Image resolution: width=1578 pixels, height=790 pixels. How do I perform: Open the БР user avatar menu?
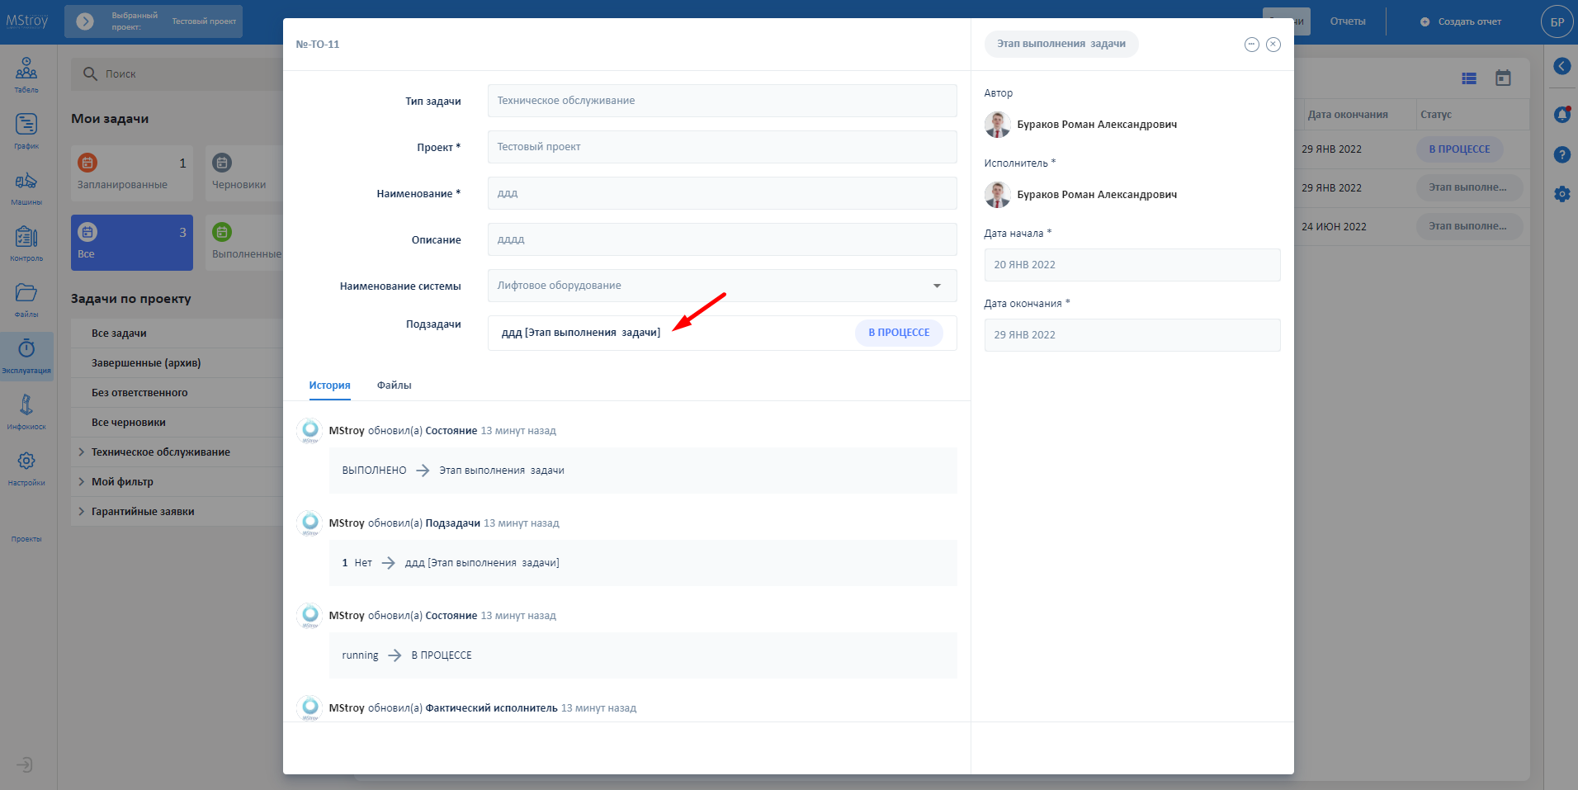[1557, 21]
